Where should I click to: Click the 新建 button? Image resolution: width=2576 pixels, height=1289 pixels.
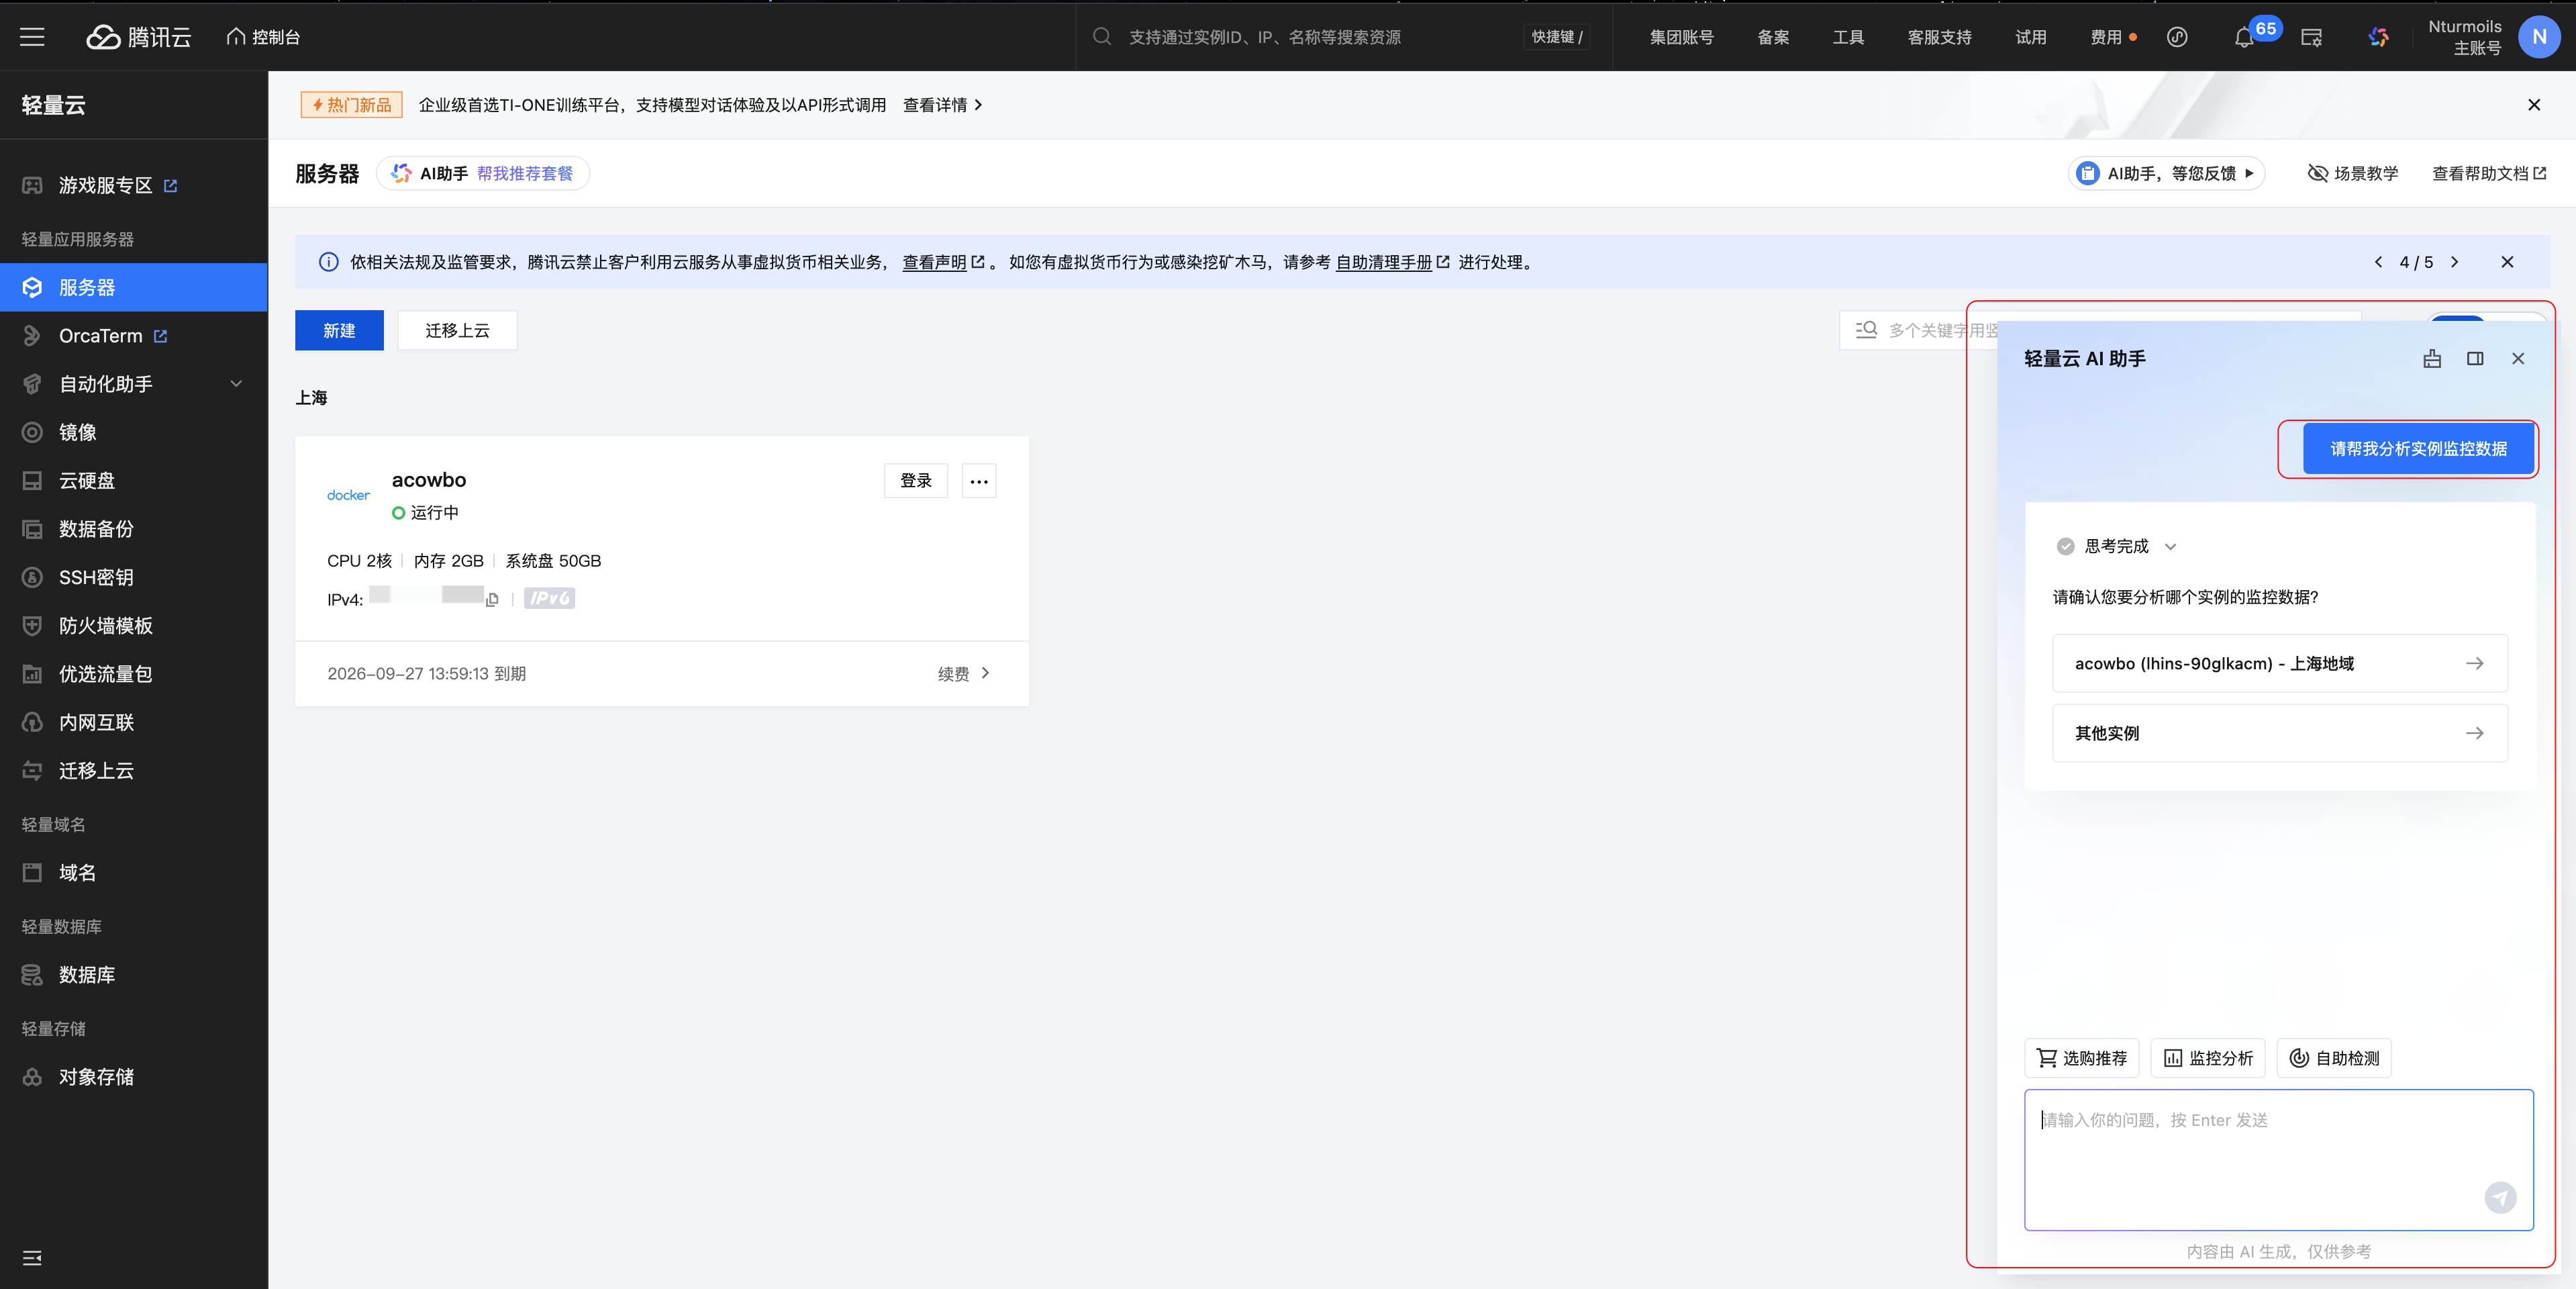[339, 330]
